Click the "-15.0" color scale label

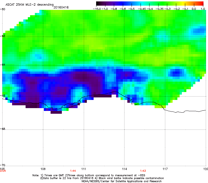coord(97,9)
